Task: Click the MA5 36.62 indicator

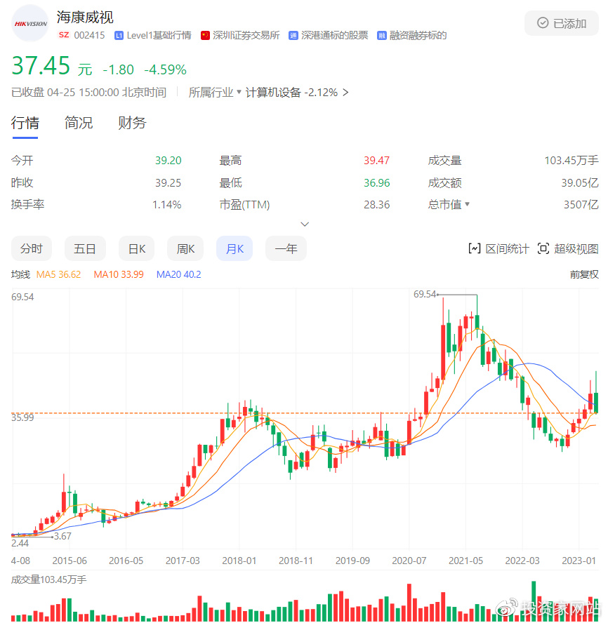Action: pyautogui.click(x=58, y=274)
